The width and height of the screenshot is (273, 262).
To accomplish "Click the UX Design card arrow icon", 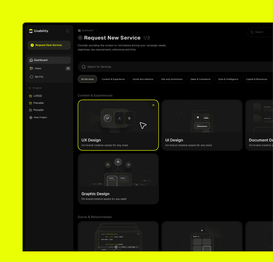I will [153, 105].
